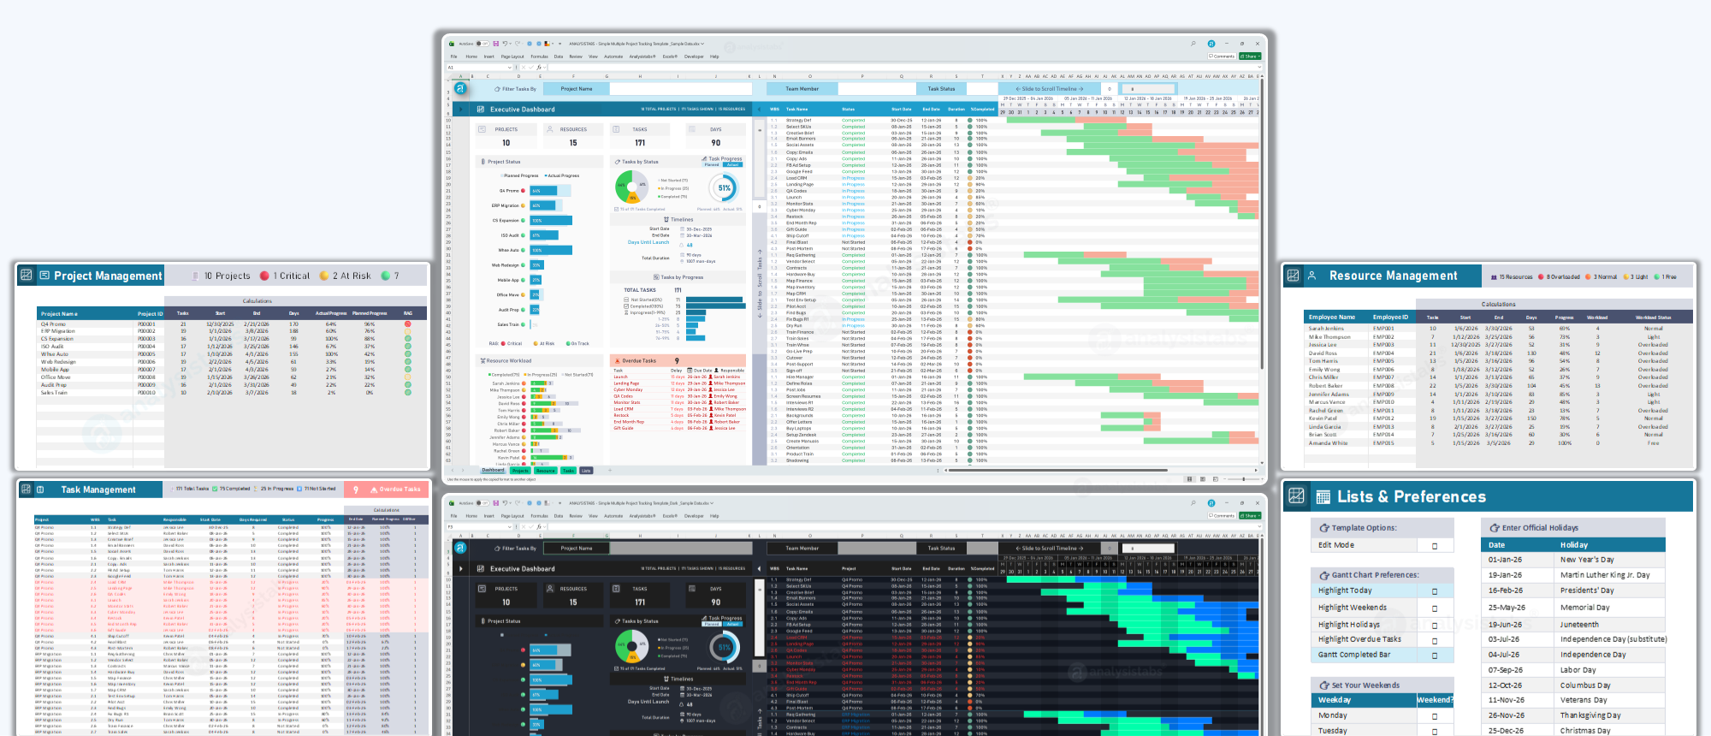Expand triangle left of Executive Dashboard, light window

[460, 110]
